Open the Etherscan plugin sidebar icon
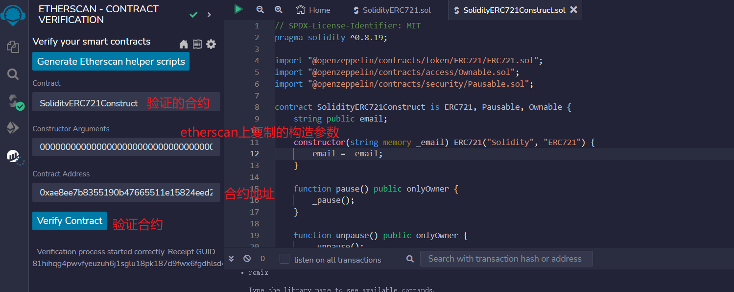Image resolution: width=734 pixels, height=292 pixels. pyautogui.click(x=14, y=157)
